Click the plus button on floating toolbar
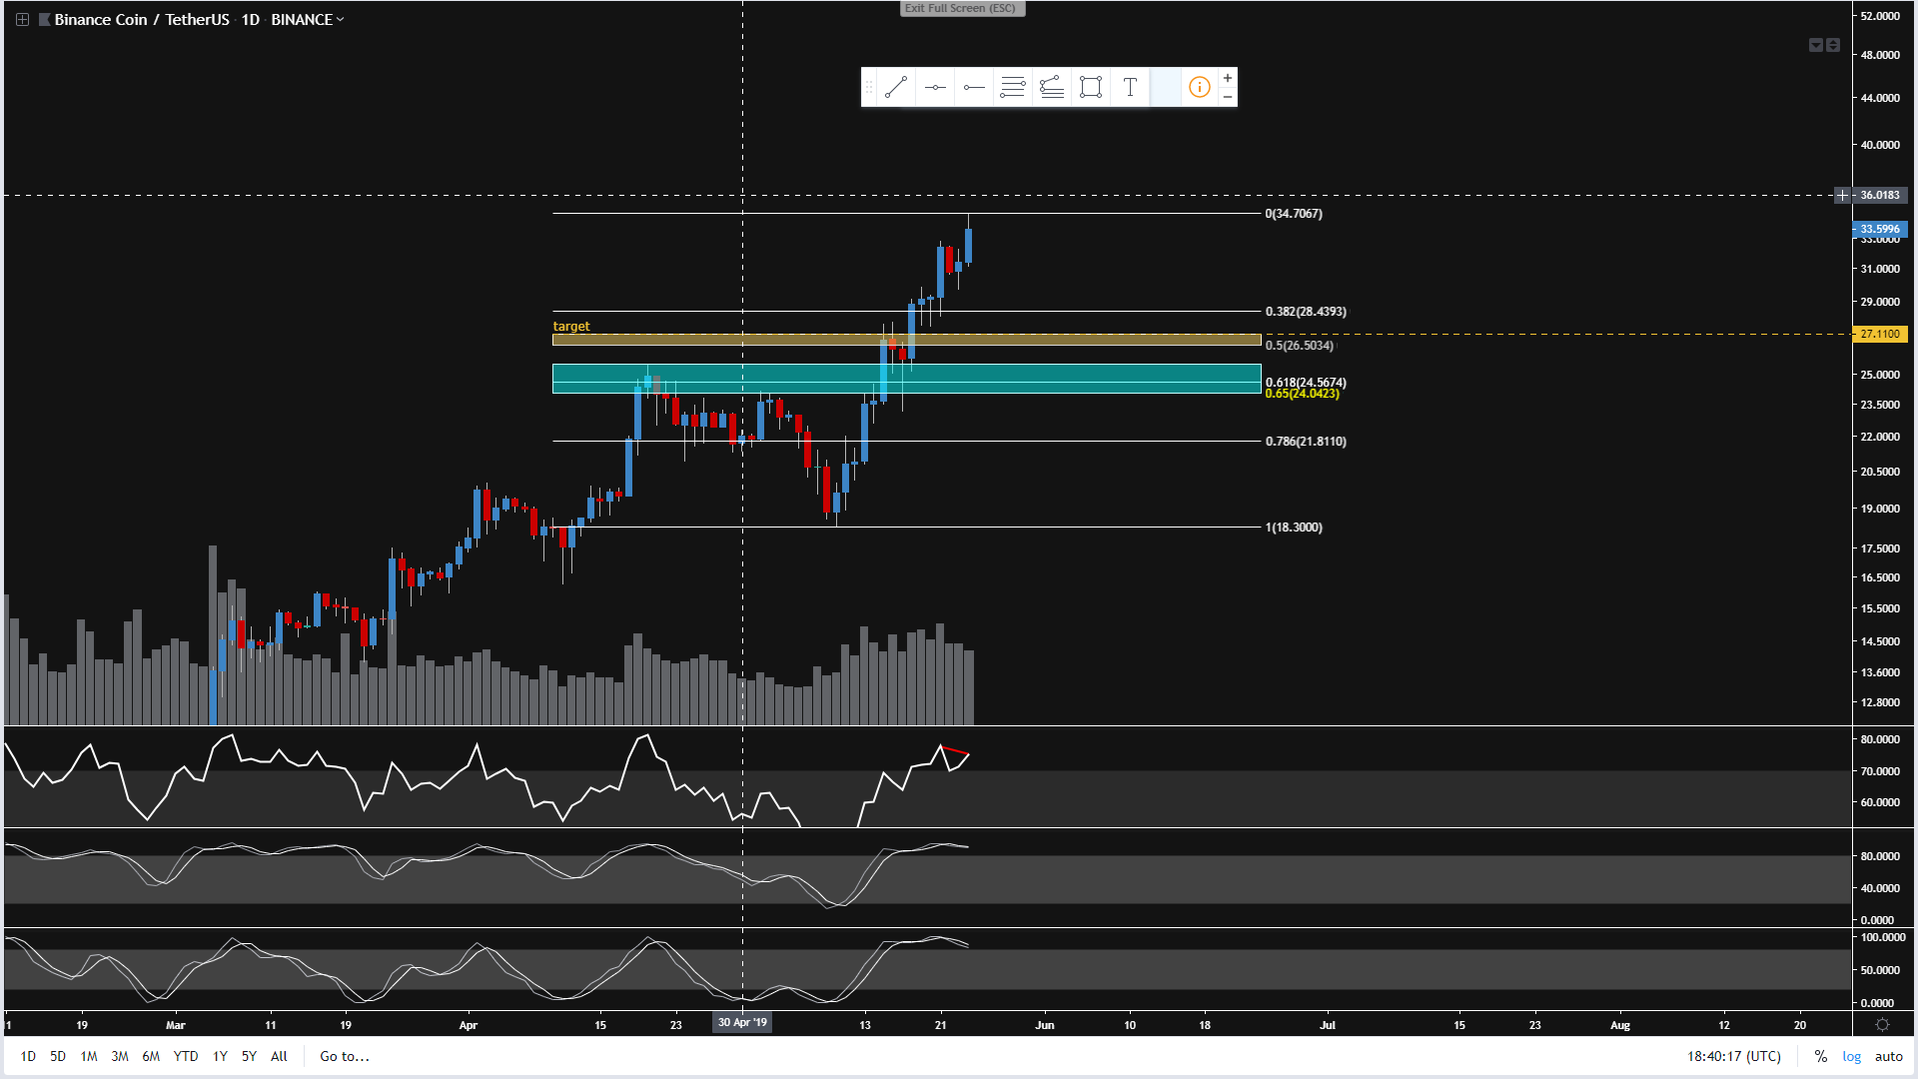 pos(1228,78)
